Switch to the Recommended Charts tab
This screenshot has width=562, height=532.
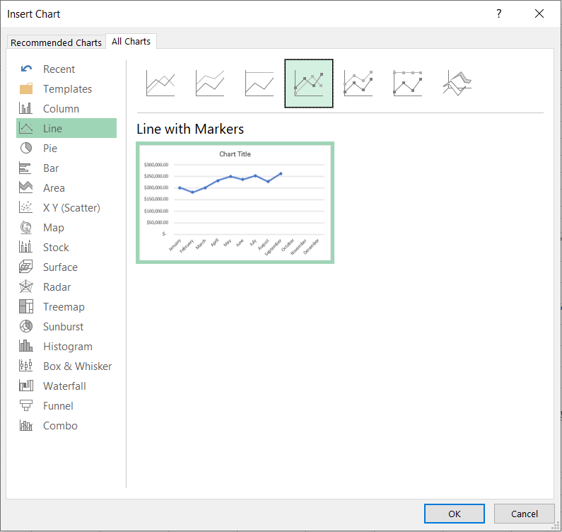coord(56,42)
